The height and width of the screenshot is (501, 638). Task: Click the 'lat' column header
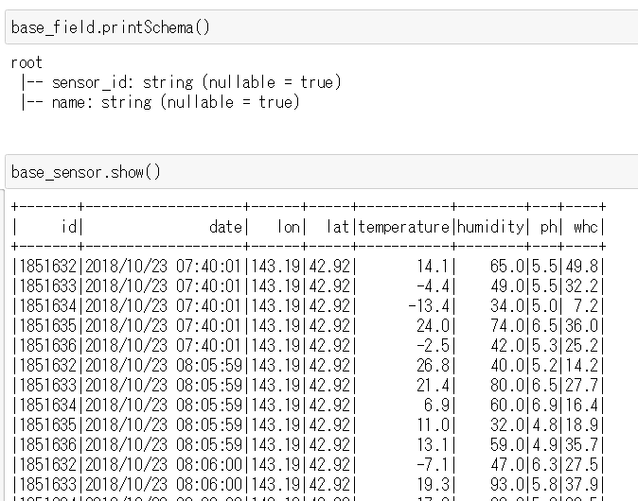(338, 226)
